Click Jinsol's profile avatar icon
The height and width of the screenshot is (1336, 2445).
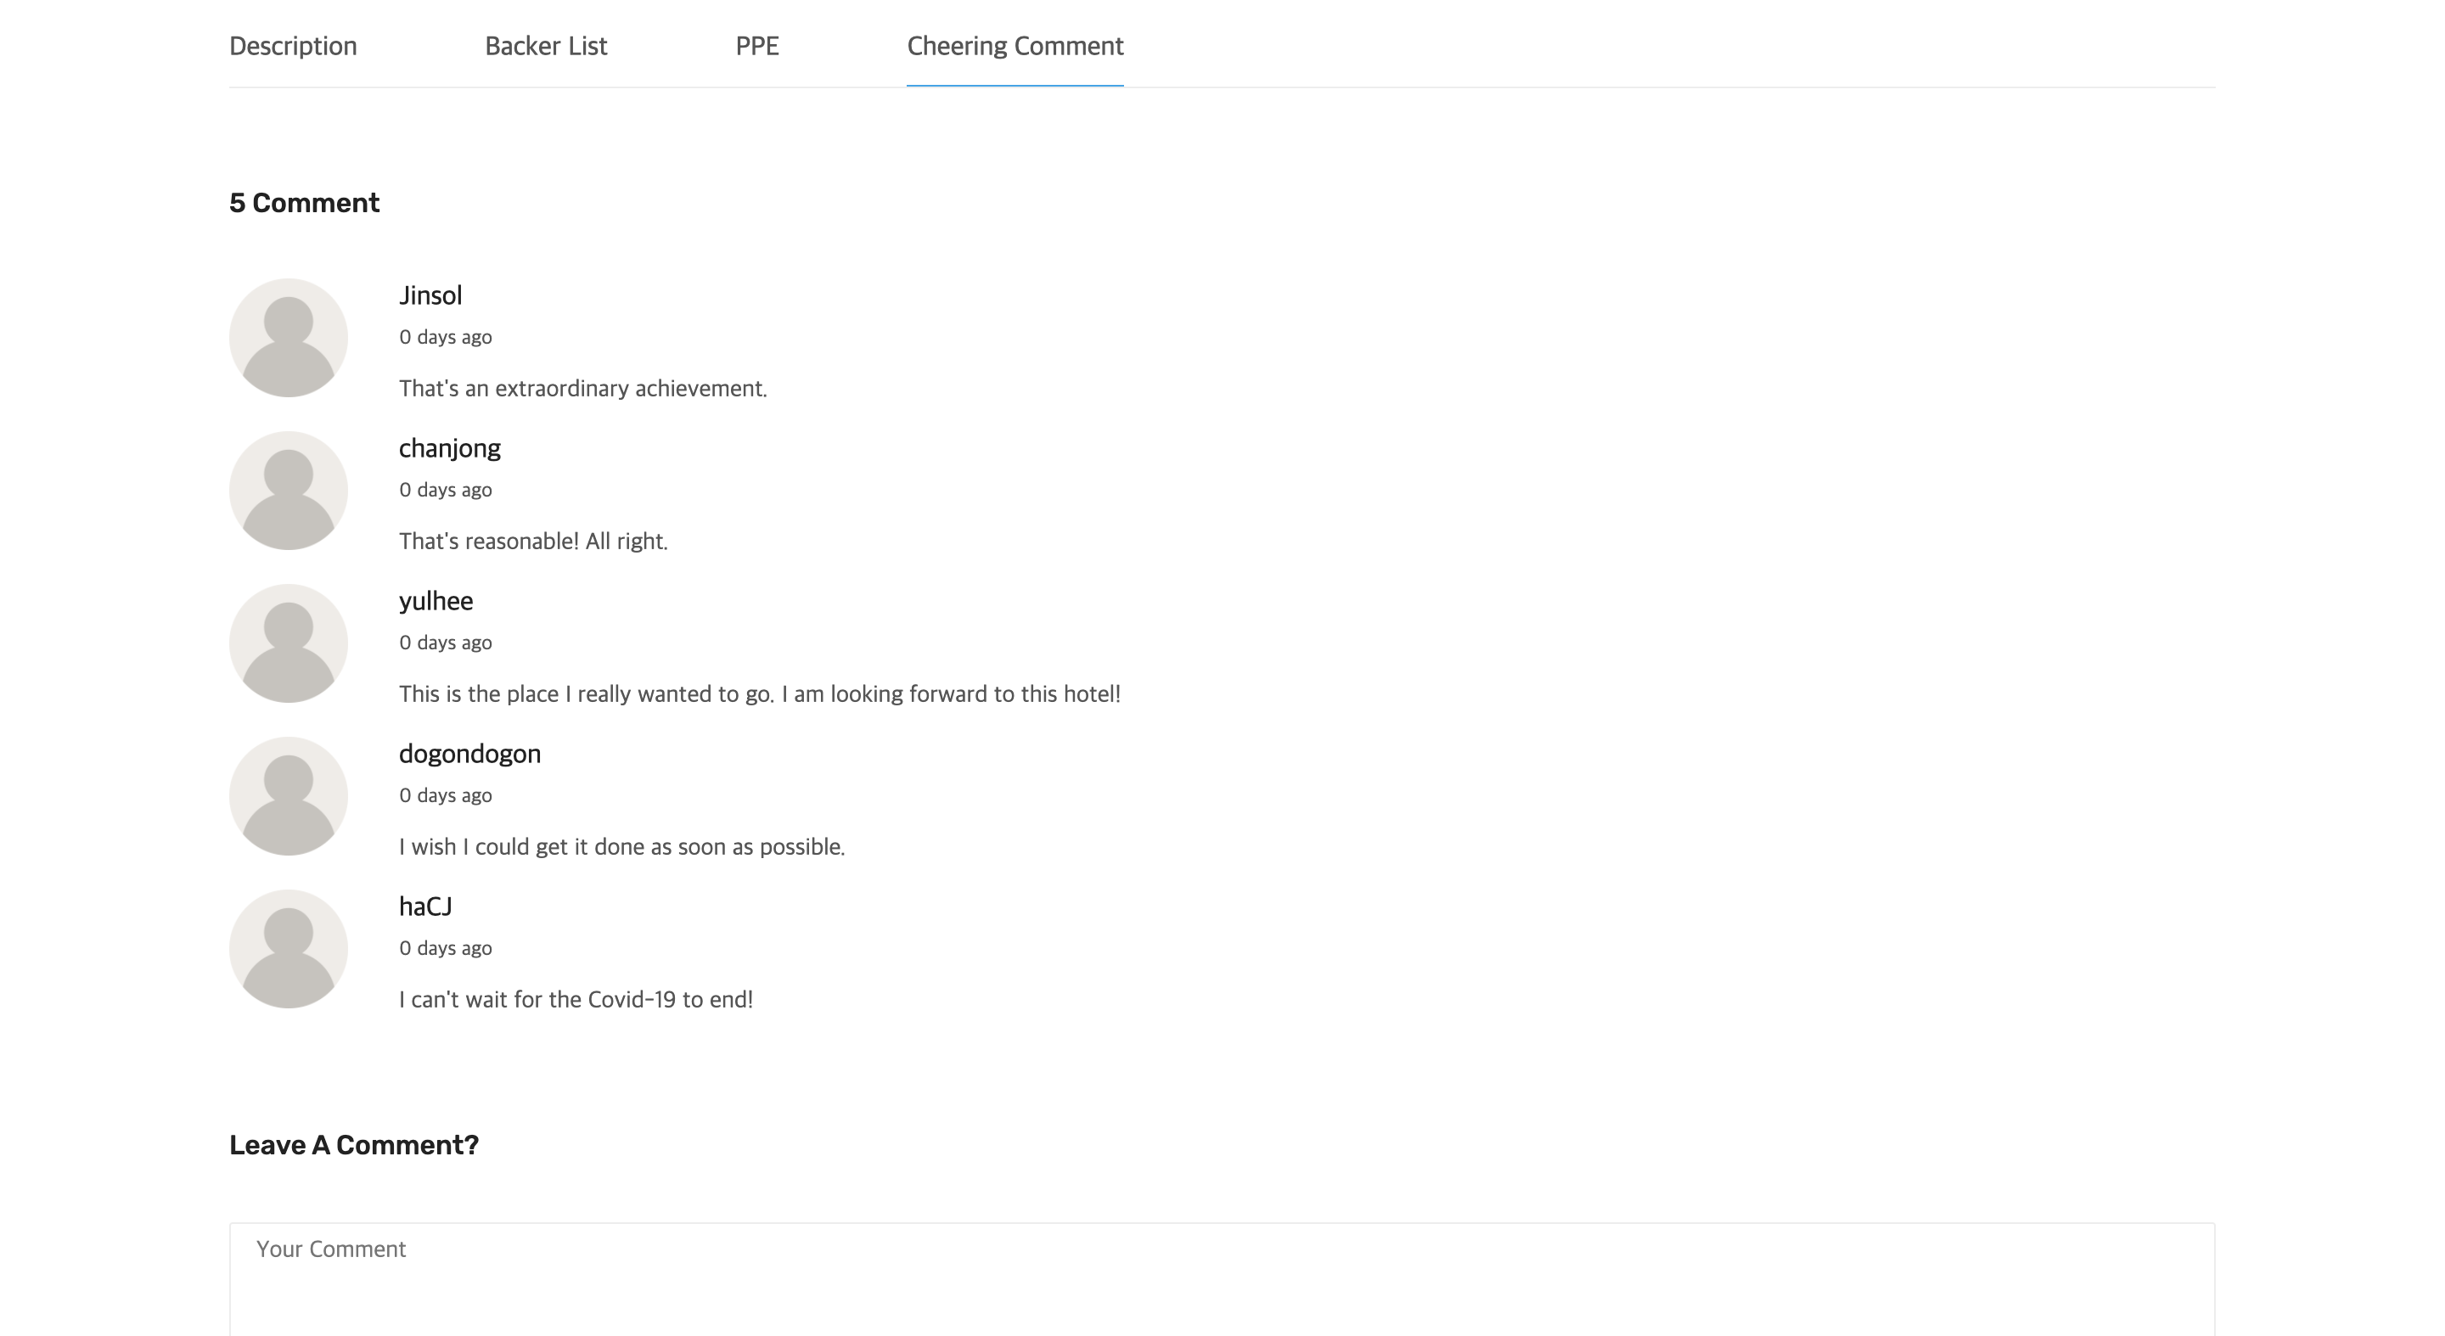(x=288, y=338)
